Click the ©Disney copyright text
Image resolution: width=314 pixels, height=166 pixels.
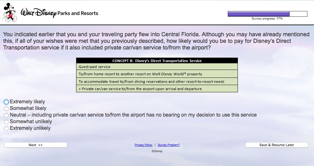click(157, 151)
